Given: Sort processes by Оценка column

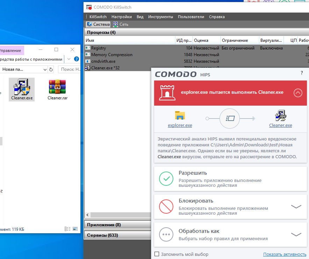Looking at the screenshot, I should 207,40.
